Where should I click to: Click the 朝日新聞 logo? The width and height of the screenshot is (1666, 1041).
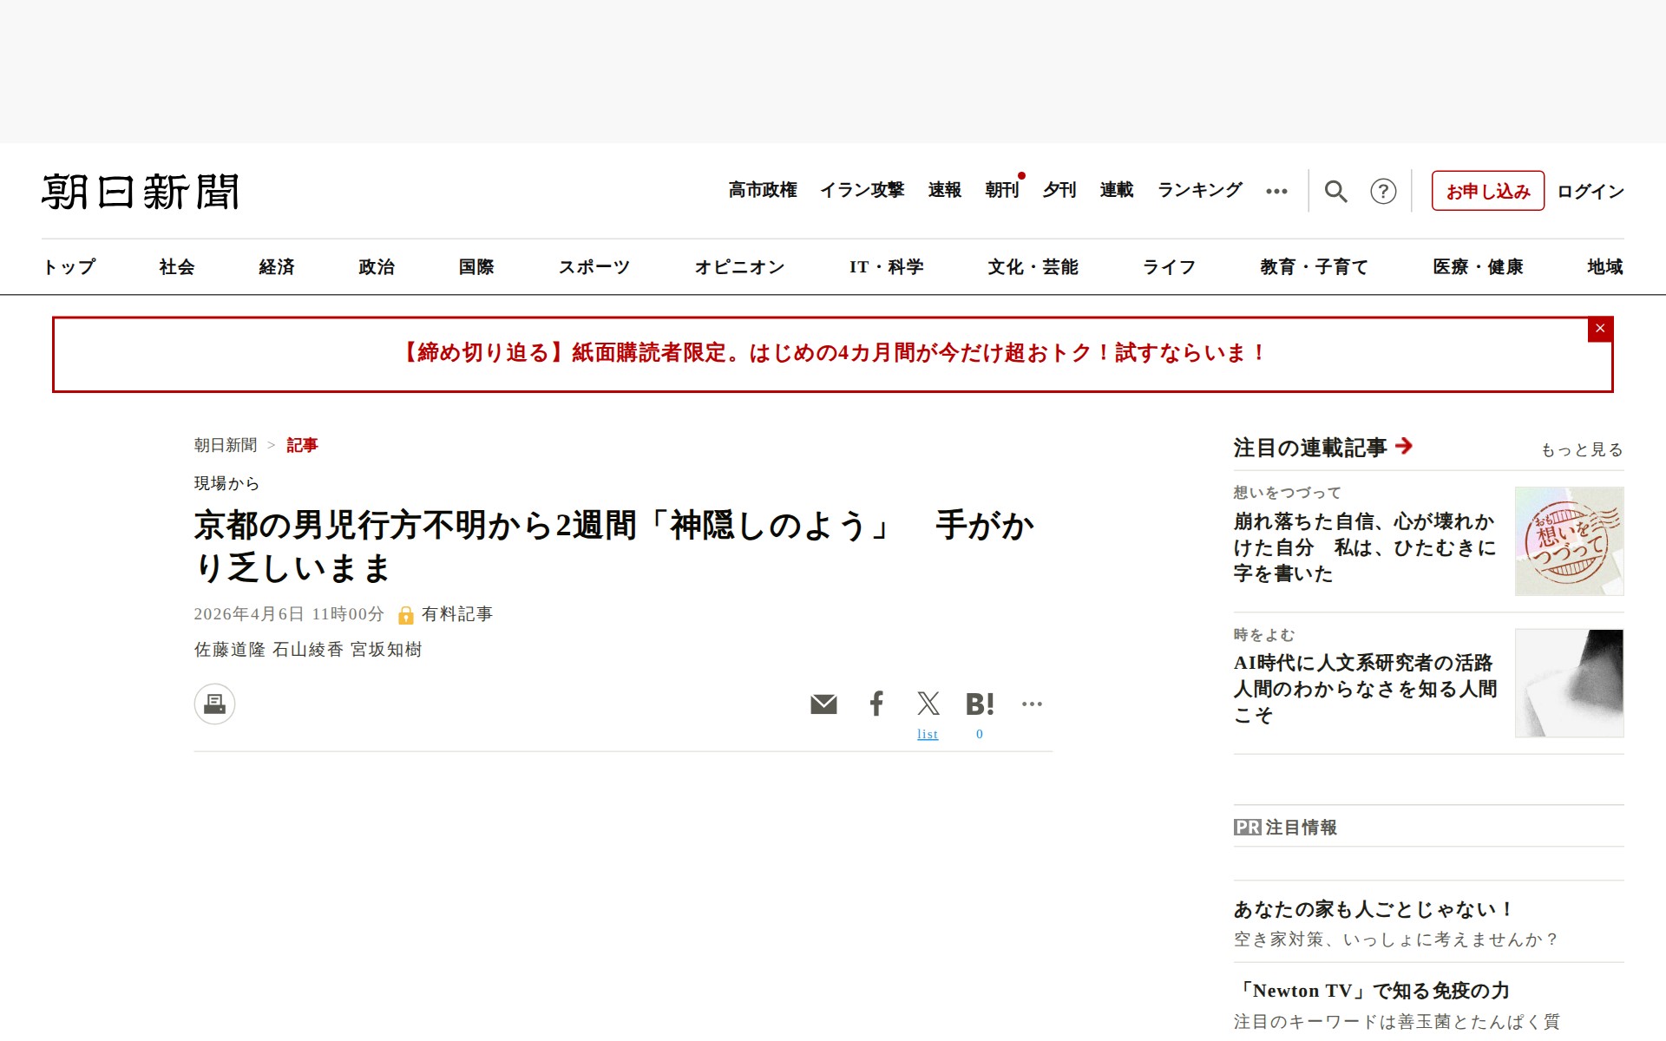[141, 192]
